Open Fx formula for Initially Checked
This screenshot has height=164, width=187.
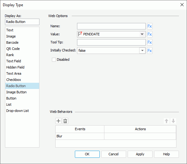coord(149,51)
